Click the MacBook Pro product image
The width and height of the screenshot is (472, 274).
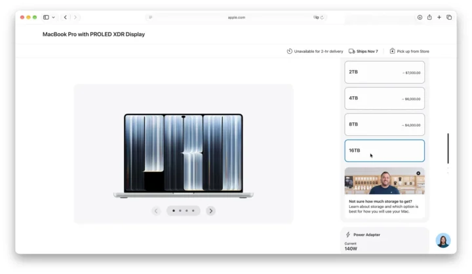184,156
